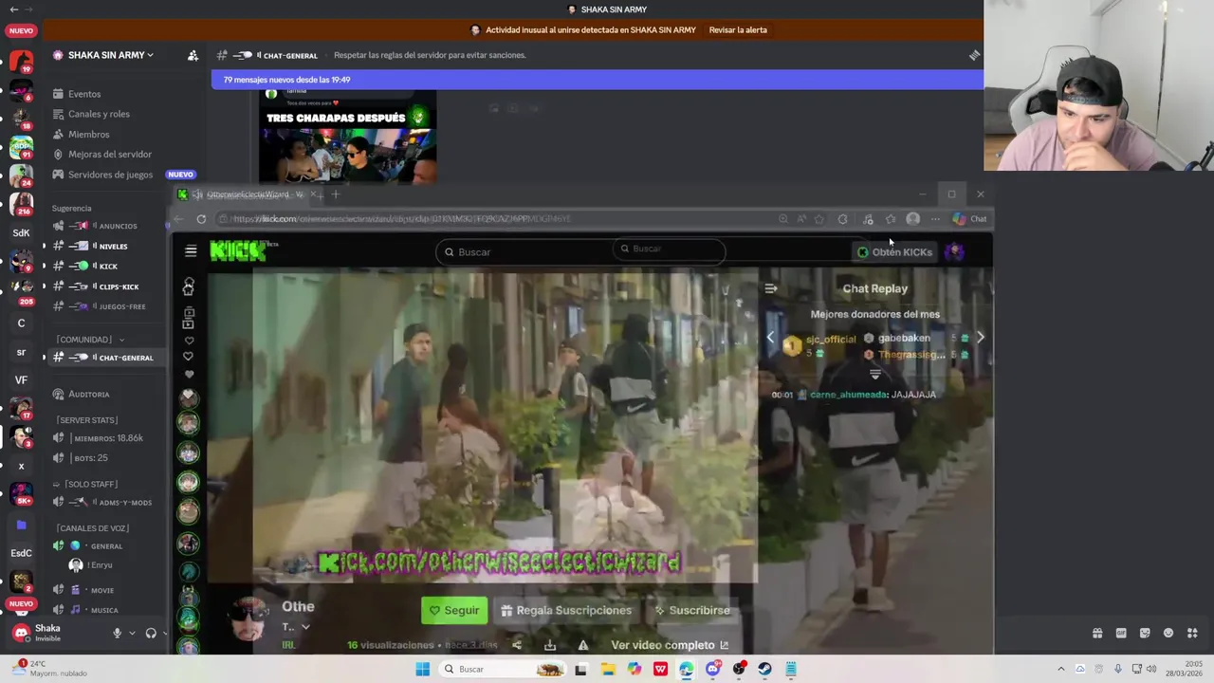Open Kick user avatar menu
The height and width of the screenshot is (683, 1214).
click(x=954, y=251)
